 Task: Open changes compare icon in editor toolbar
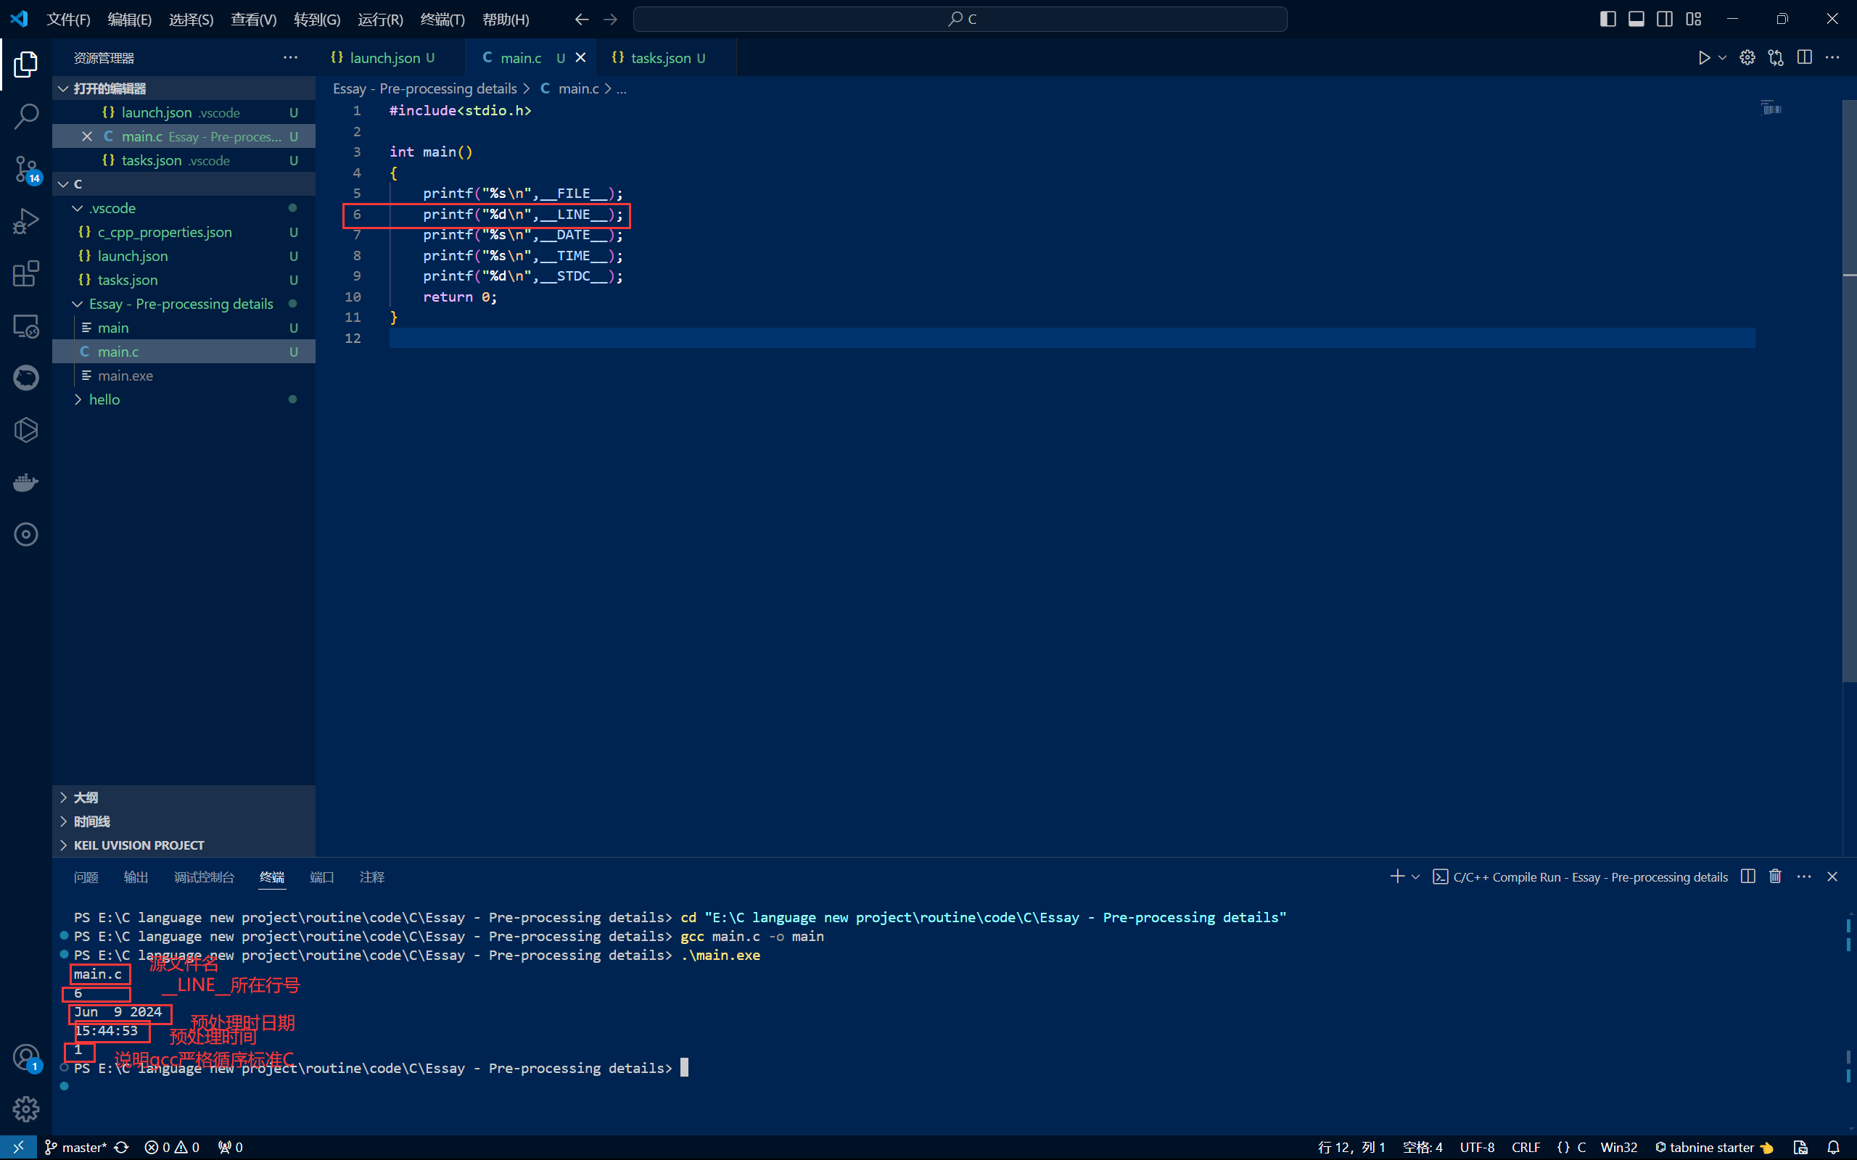tap(1776, 57)
